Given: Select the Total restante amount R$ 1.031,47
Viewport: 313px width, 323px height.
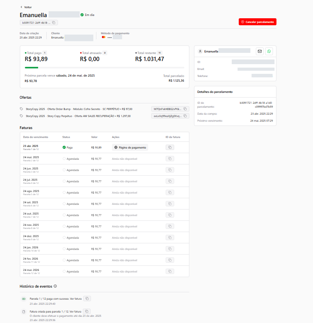Looking at the screenshot, I should tap(150, 59).
